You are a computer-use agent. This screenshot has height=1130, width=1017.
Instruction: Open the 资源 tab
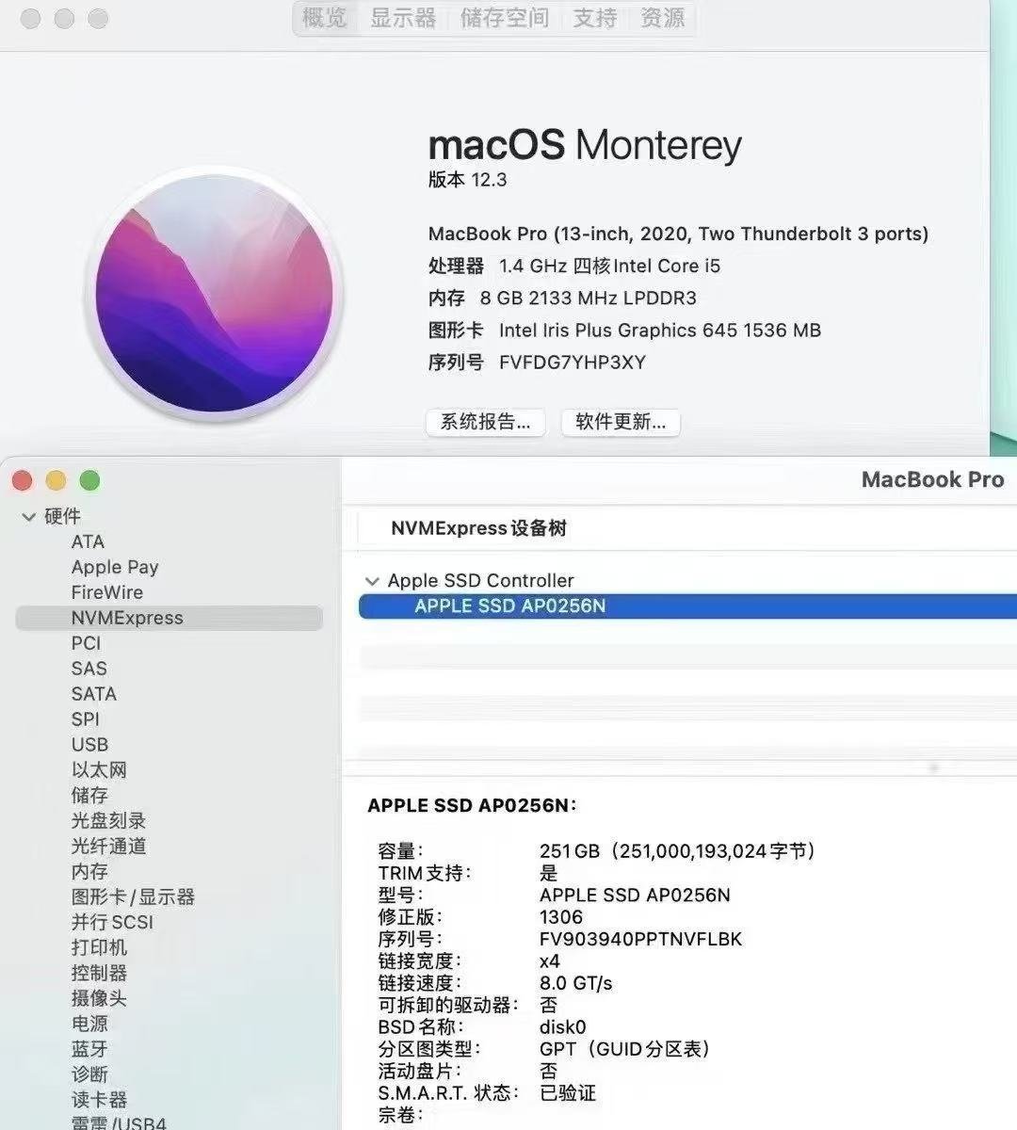(662, 18)
